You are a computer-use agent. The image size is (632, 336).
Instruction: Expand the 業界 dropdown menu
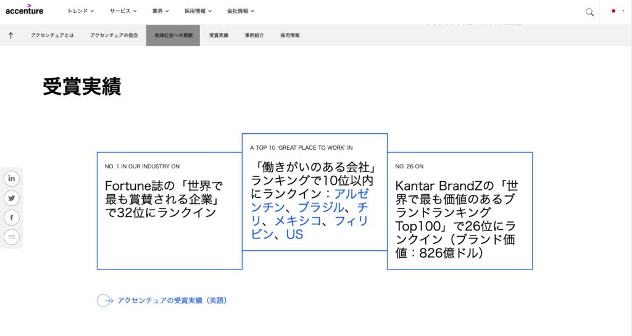160,11
